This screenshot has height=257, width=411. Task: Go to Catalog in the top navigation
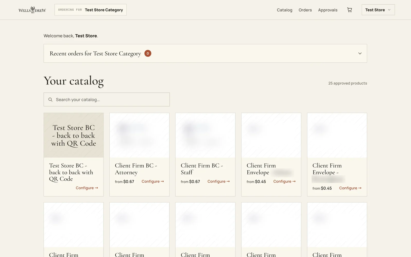pos(284,10)
